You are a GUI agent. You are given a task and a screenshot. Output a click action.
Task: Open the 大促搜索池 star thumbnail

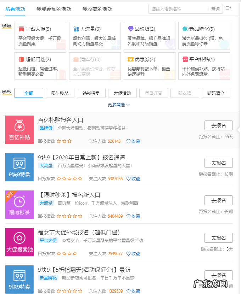(x=19, y=242)
